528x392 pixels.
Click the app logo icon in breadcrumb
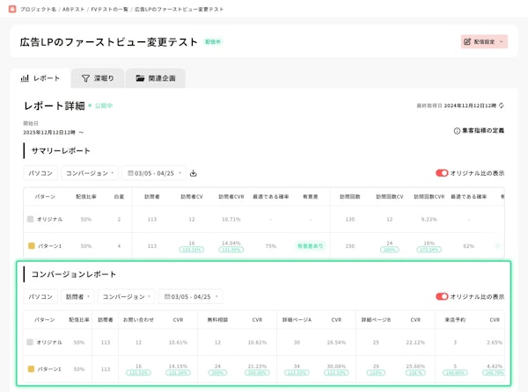12,7
